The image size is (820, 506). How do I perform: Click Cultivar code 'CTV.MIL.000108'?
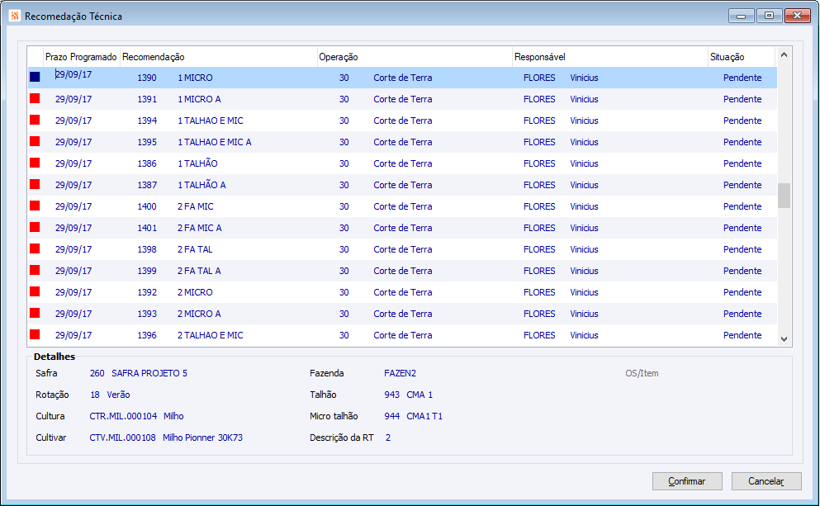point(122,437)
